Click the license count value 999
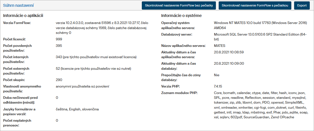Image resolution: width=314 pixels, height=131 pixels. coord(59,39)
